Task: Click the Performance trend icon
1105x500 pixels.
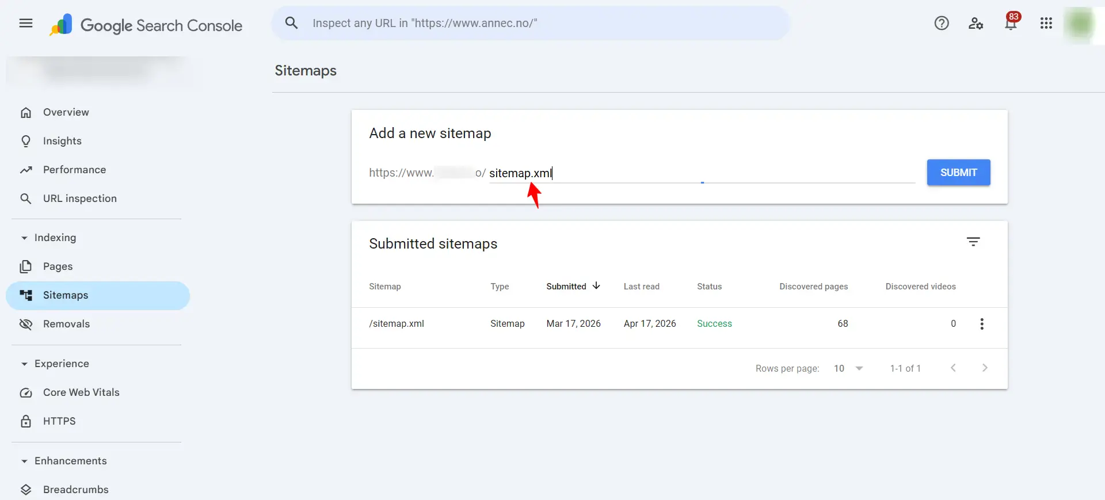Action: point(26,170)
